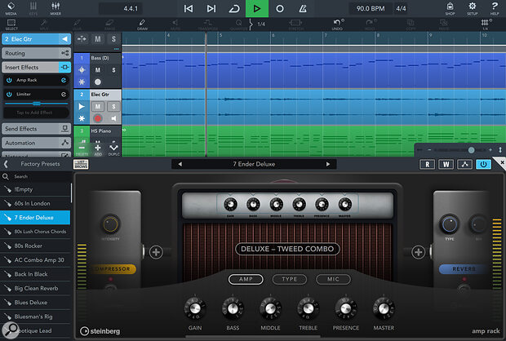Solo the Bass (D) track
Image resolution: width=506 pixels, height=341 pixels.
pyautogui.click(x=113, y=70)
